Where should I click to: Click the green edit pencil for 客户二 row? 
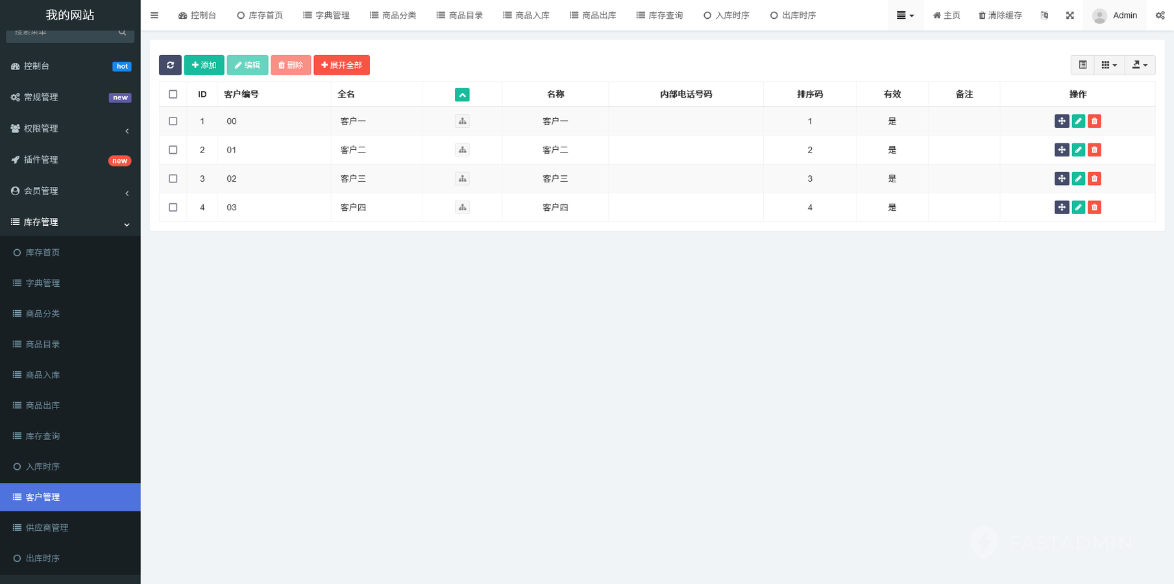[x=1078, y=150]
